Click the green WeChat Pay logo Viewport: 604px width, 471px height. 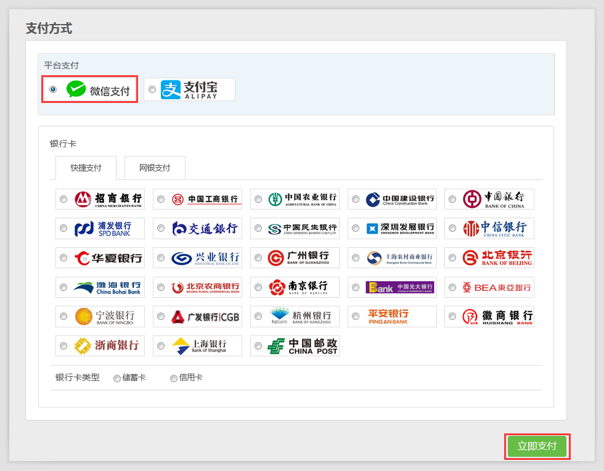76,89
